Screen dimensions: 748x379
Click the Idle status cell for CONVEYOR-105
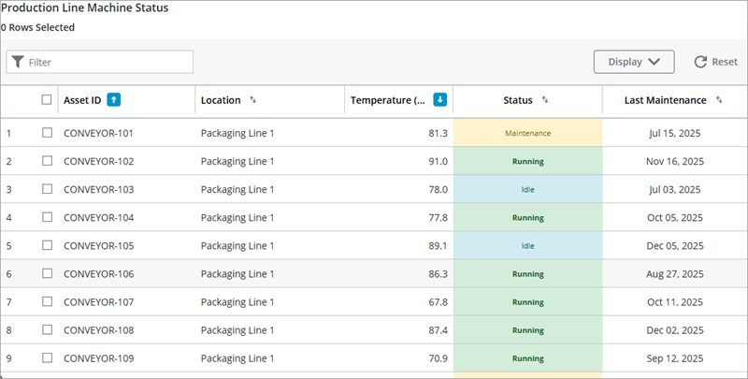[x=527, y=245]
